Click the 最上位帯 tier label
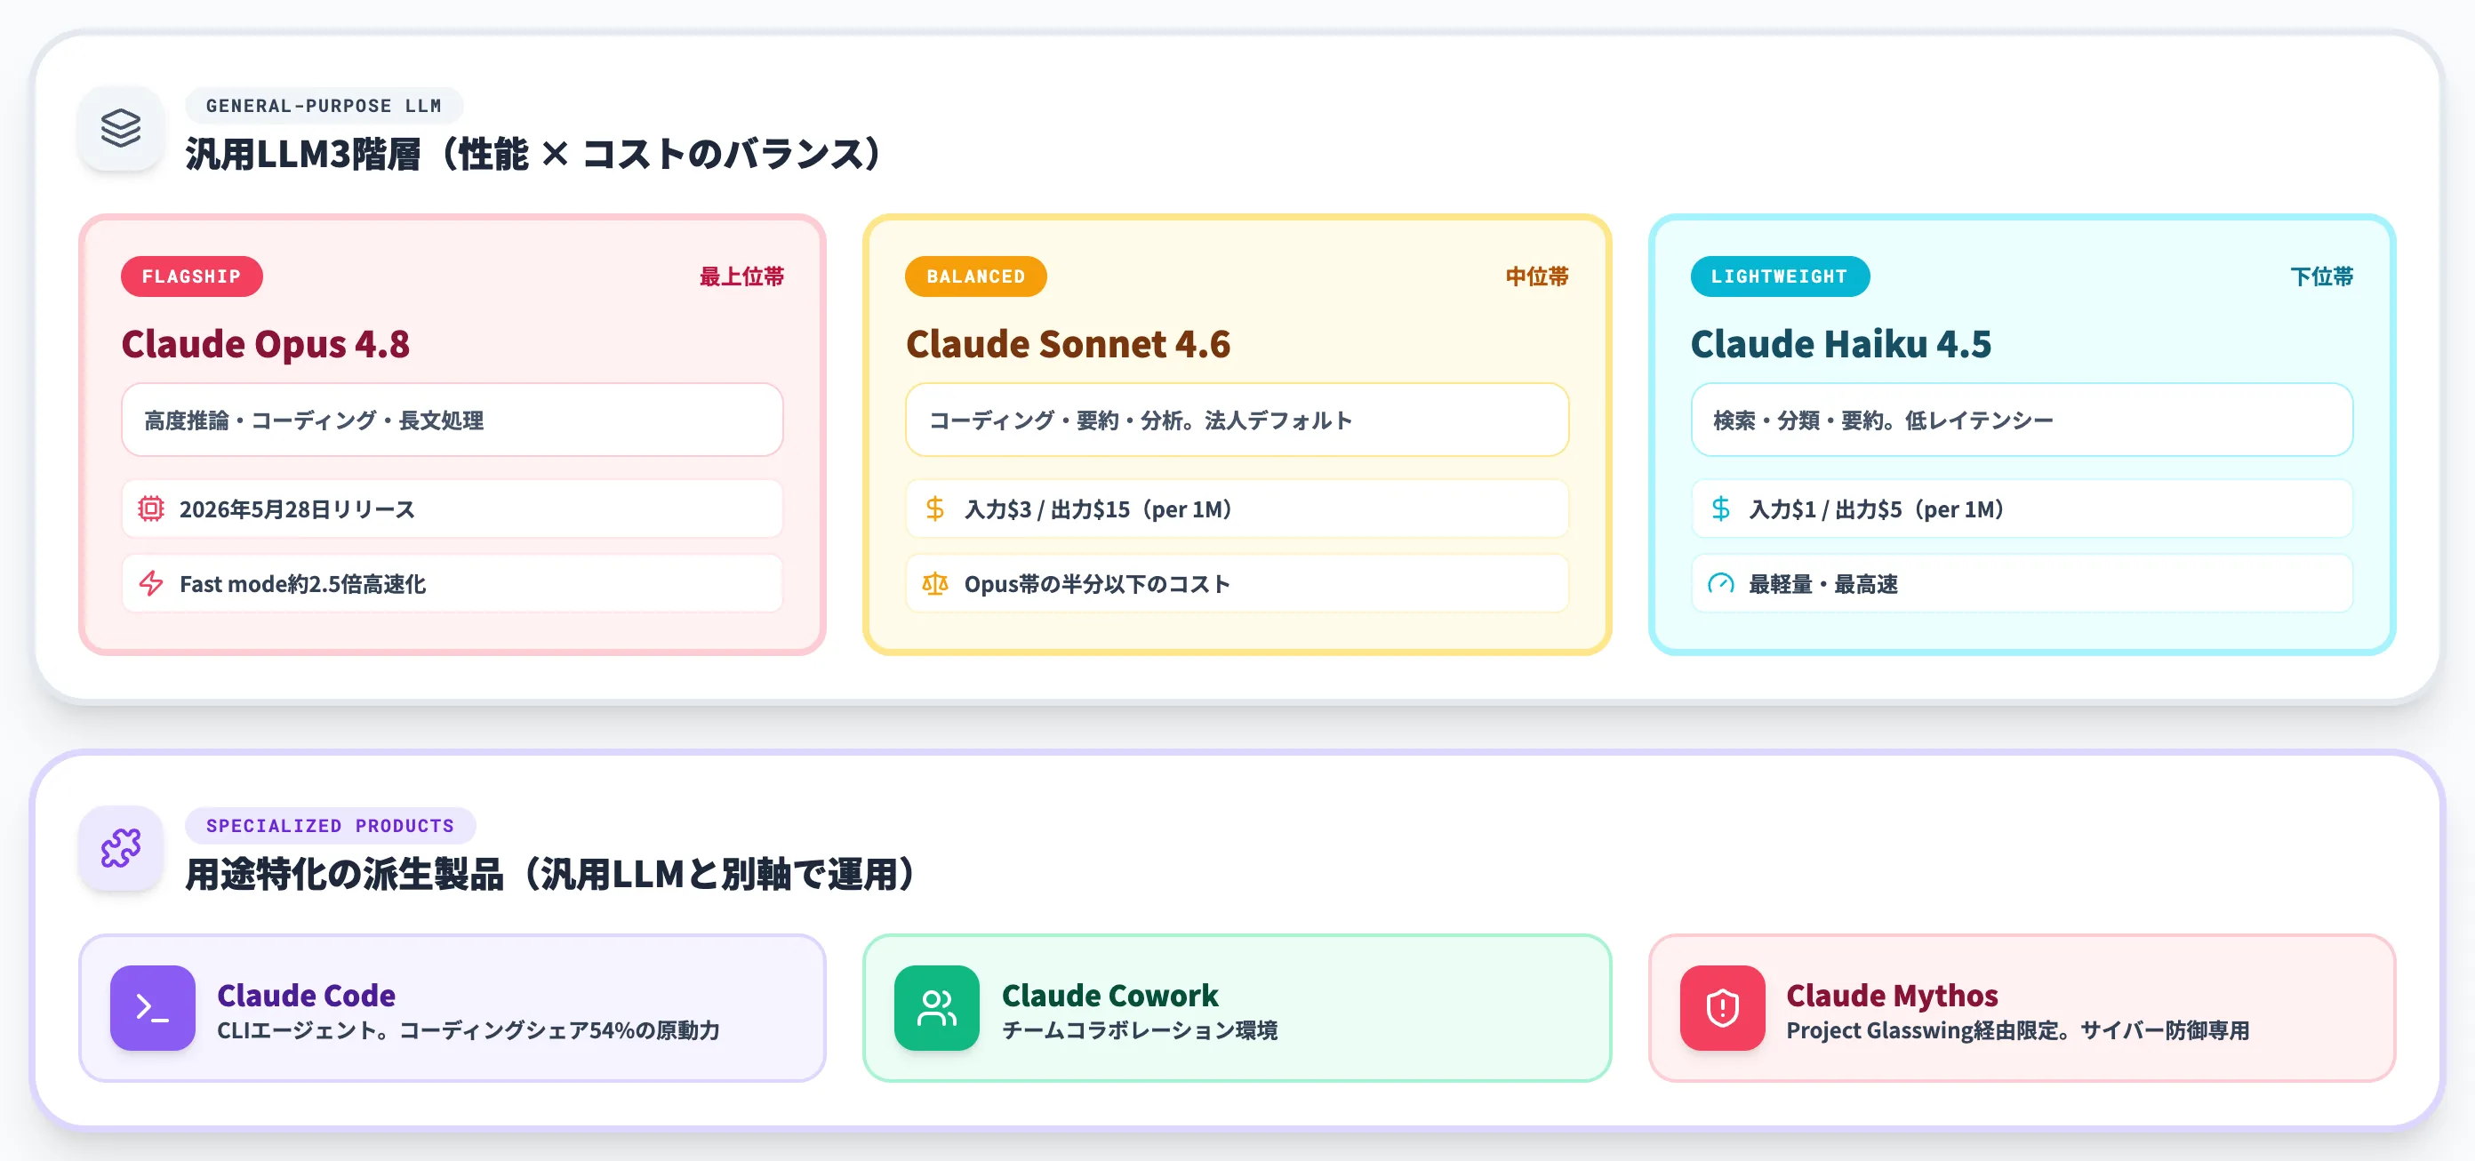2475x1161 pixels. (x=741, y=276)
